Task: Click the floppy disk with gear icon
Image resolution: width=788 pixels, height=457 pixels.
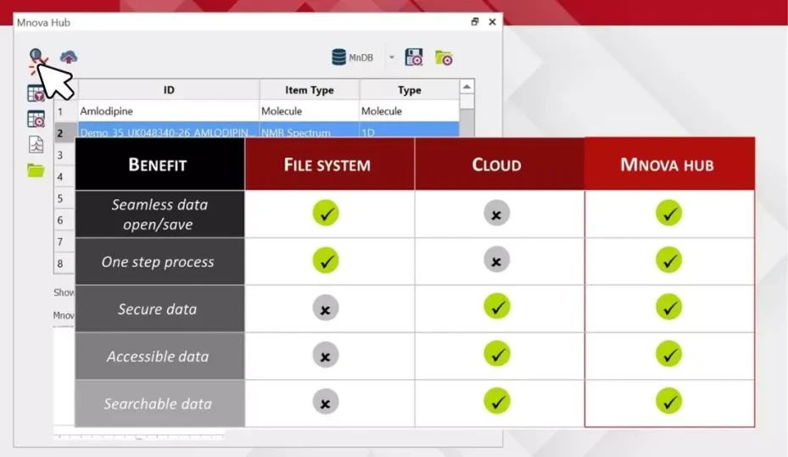Action: [414, 58]
